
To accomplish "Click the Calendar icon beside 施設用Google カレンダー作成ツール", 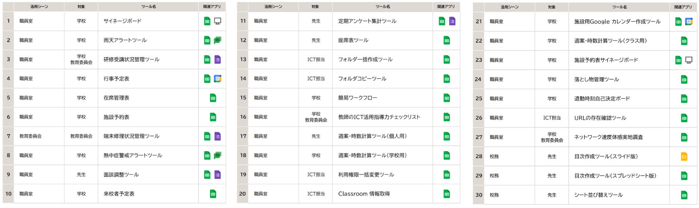I will (688, 22).
